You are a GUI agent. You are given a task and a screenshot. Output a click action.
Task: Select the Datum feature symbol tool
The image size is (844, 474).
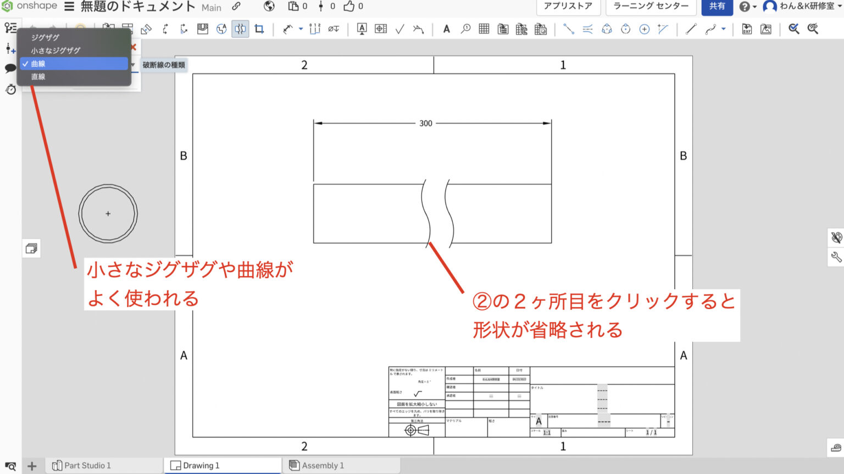click(362, 29)
